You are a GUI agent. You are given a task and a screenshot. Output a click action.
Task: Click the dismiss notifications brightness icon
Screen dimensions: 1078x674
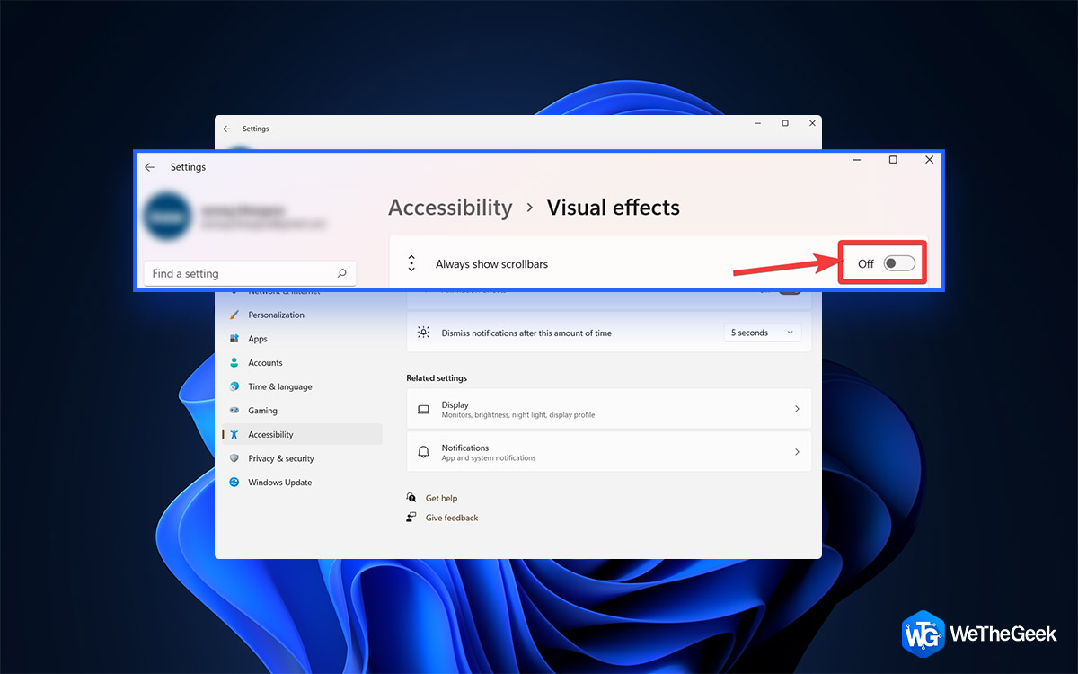(x=424, y=333)
